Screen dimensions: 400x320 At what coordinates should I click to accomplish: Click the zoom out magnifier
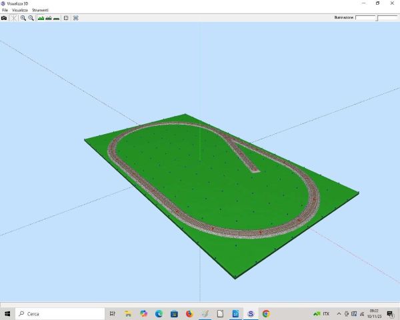(31, 18)
